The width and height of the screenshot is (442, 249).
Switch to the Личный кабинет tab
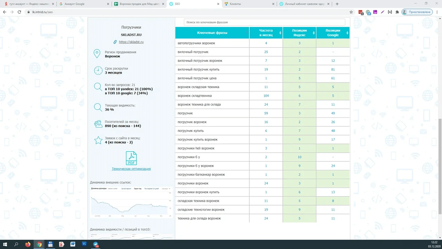pyautogui.click(x=304, y=4)
